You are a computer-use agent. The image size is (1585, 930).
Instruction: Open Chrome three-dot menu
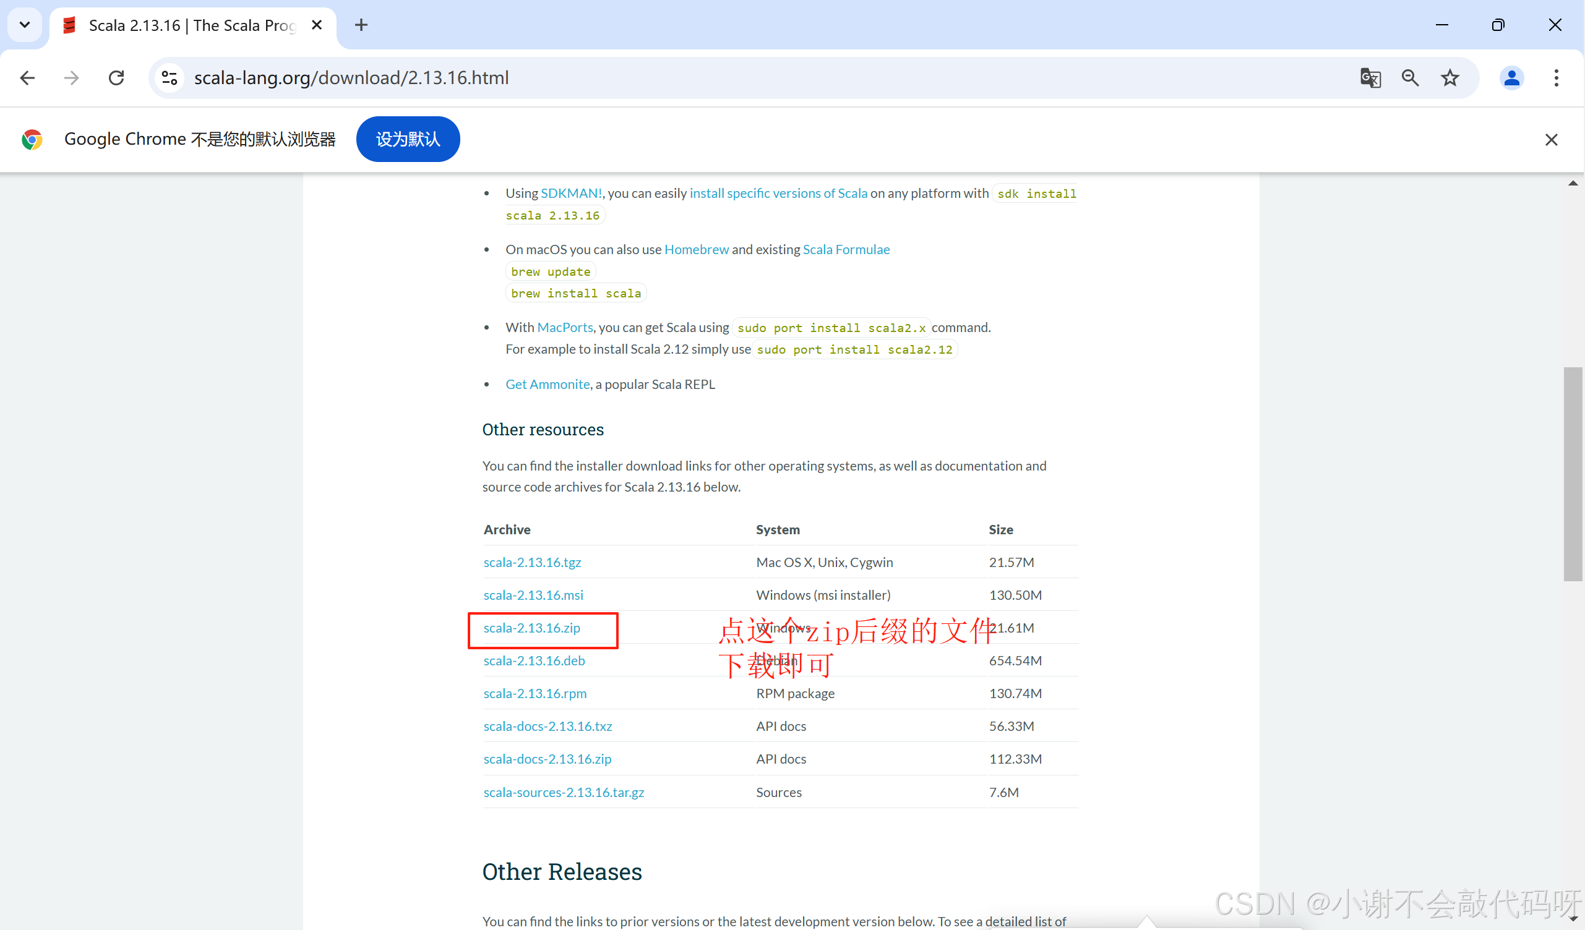(x=1556, y=78)
